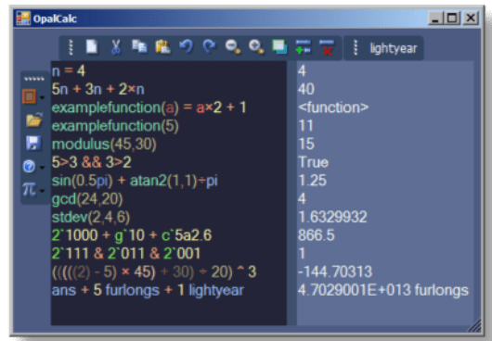Delete line with red X icon
The width and height of the screenshot is (492, 341).
327,47
